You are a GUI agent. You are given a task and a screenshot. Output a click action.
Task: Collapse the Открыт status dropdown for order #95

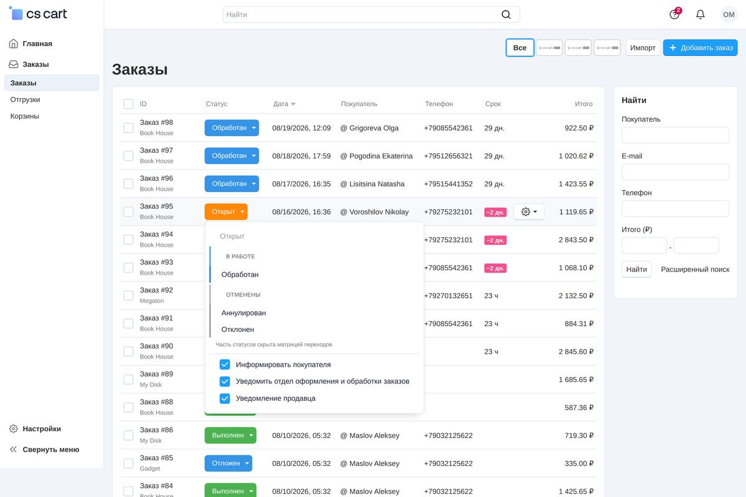tap(226, 212)
